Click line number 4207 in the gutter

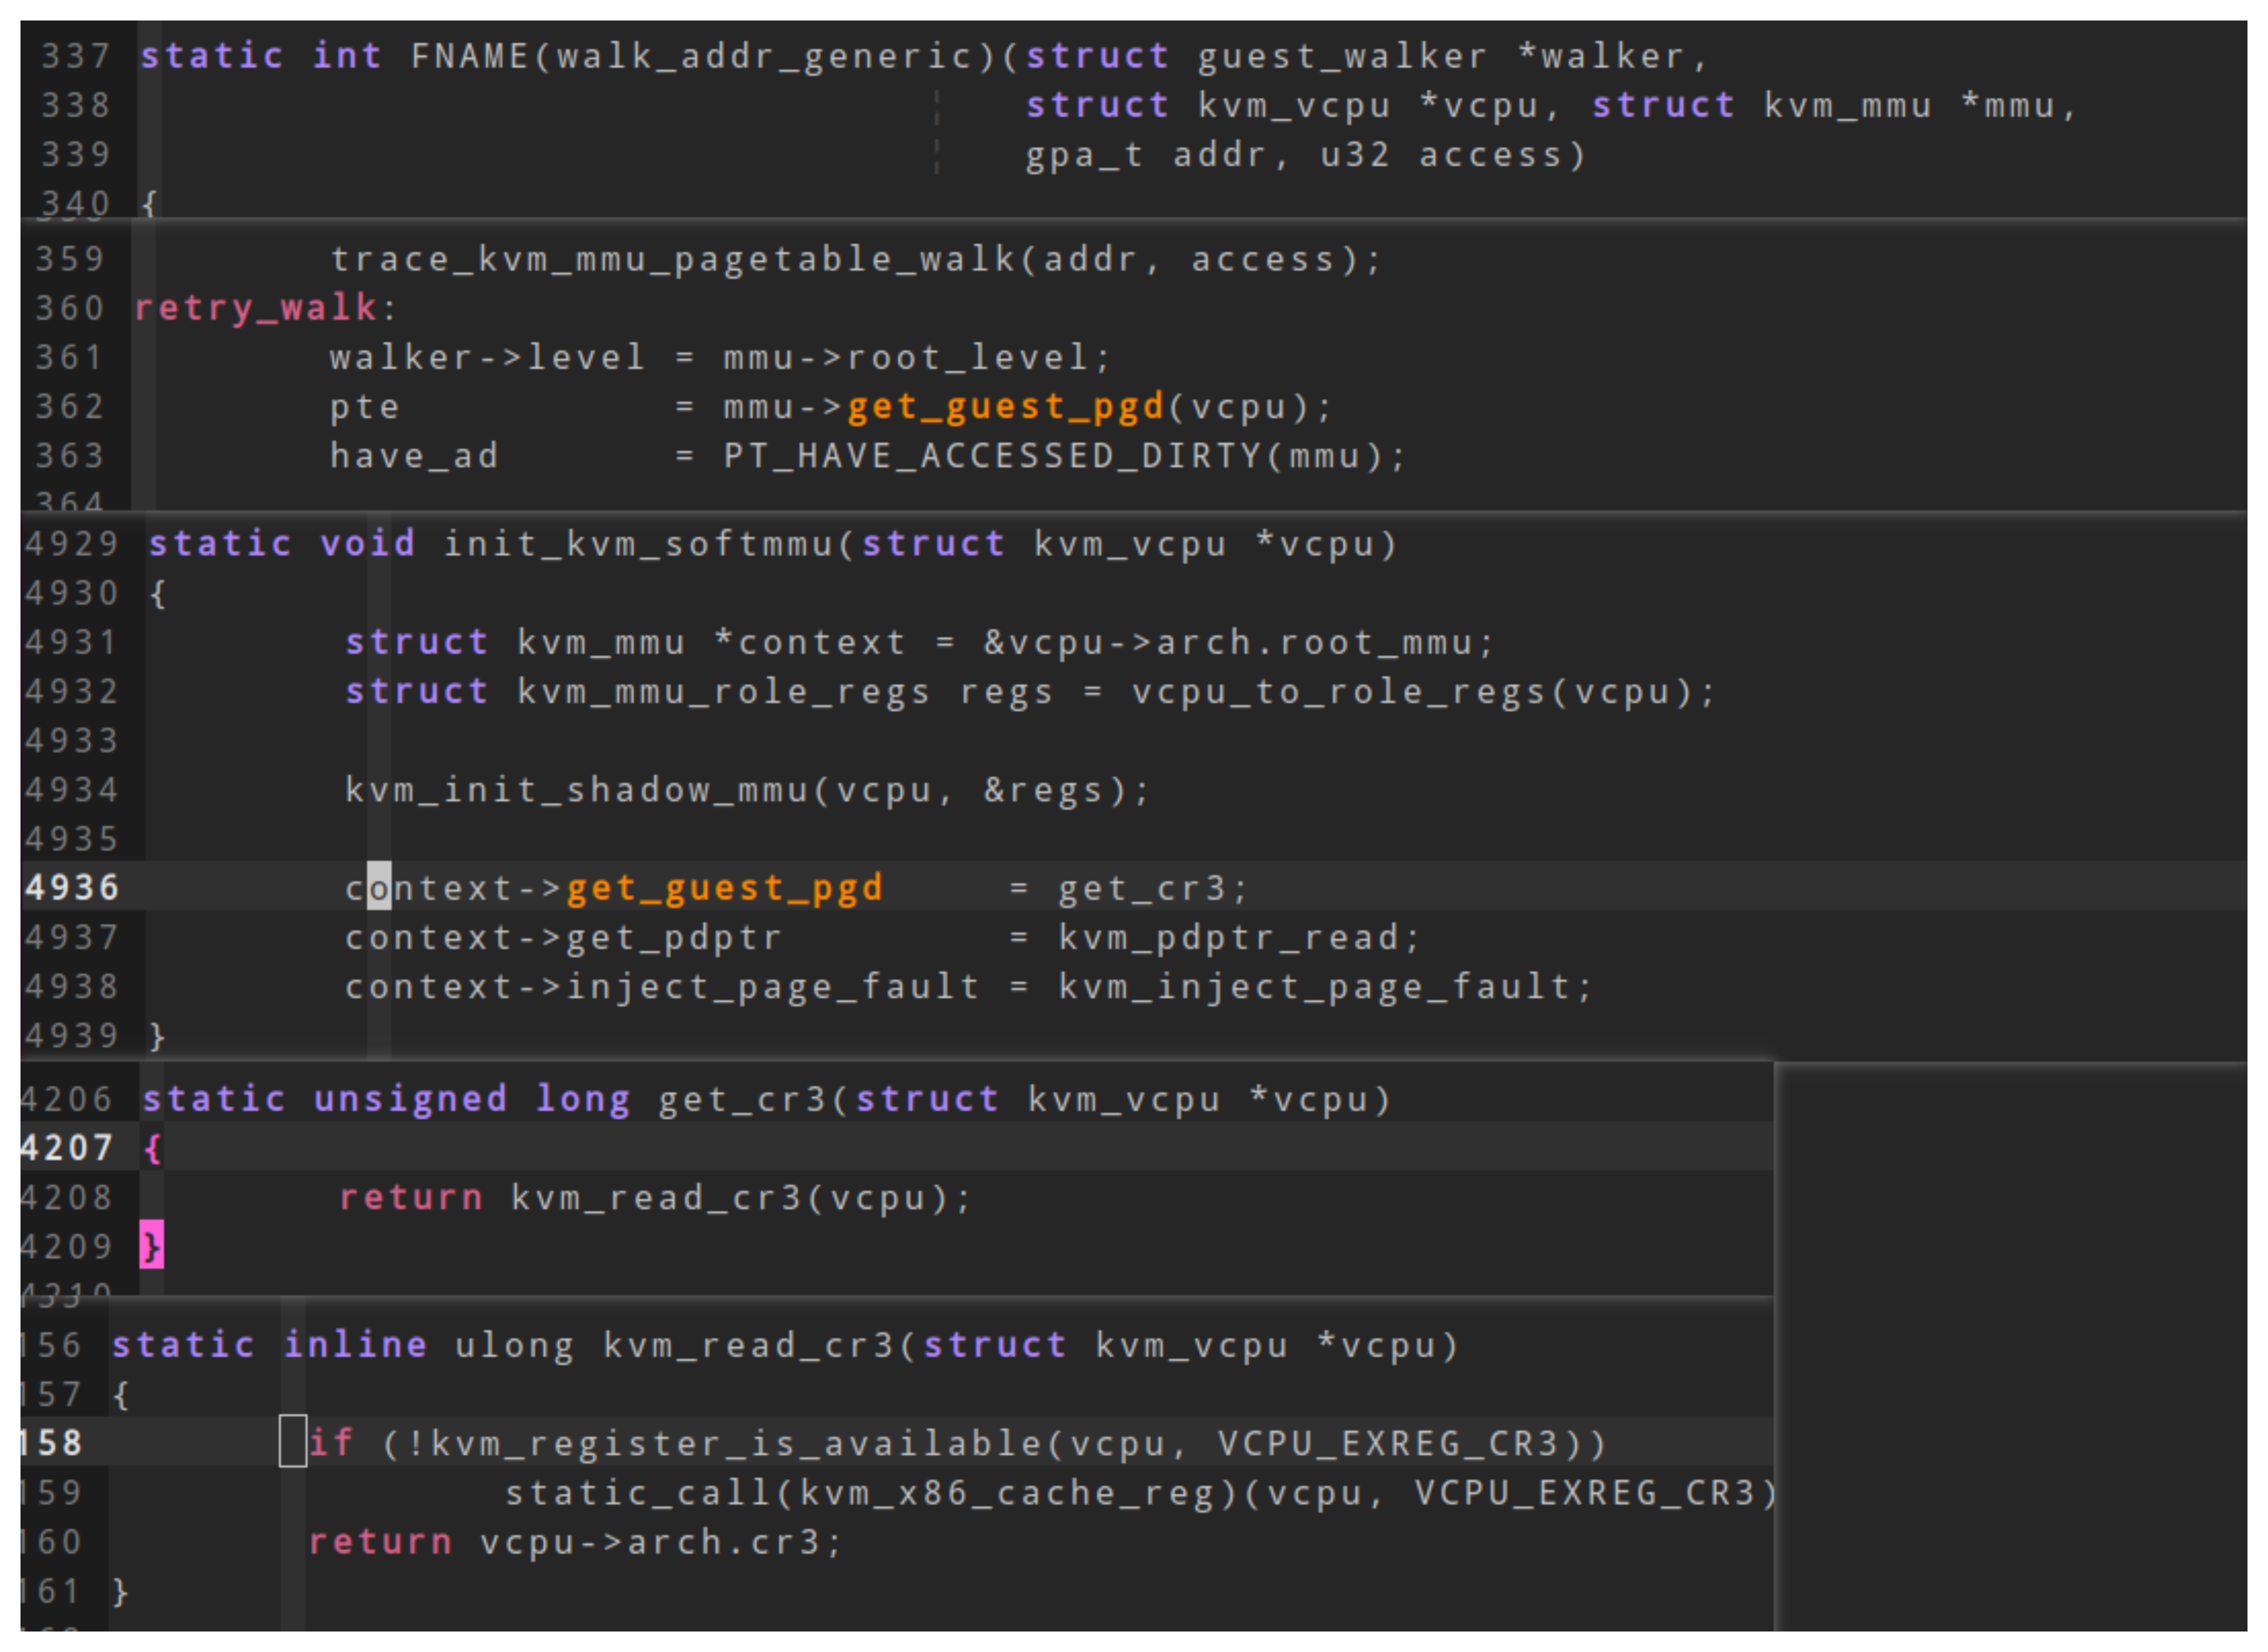tap(66, 1148)
